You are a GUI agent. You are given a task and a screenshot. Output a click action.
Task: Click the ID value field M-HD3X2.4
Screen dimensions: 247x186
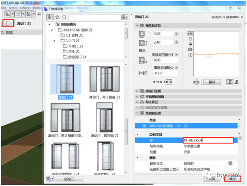click(208, 140)
